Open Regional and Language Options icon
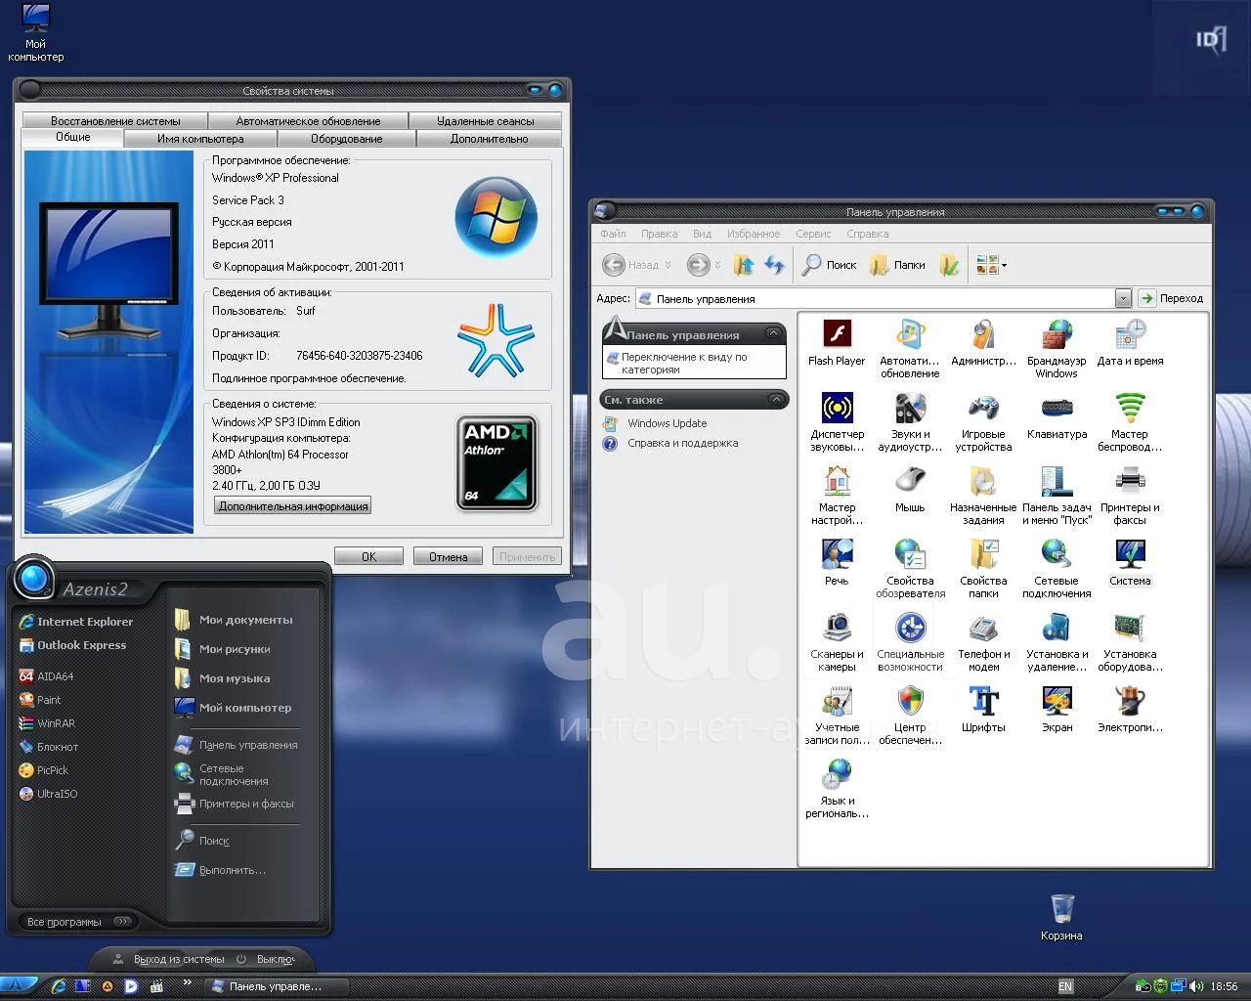Image resolution: width=1251 pixels, height=1001 pixels. coord(837,788)
